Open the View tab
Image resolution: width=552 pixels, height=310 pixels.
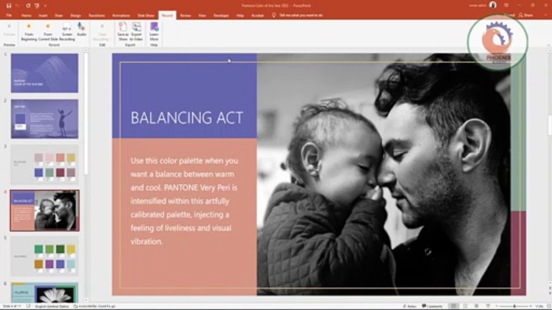[x=202, y=15]
